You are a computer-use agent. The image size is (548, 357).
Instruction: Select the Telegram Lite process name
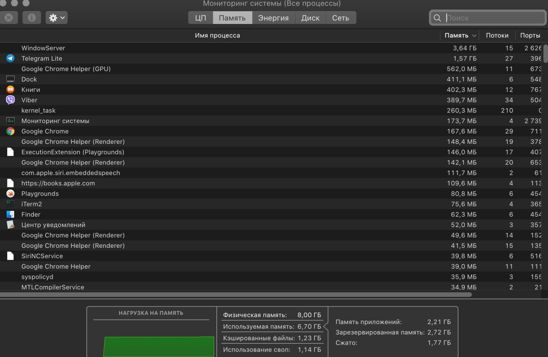42,59
